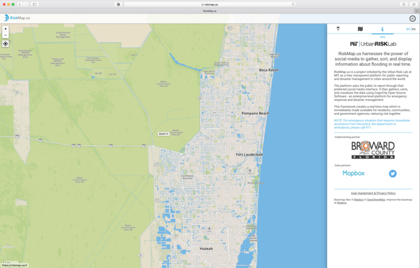Image resolution: width=420 pixels, height=268 pixels.
Task: Select the RiskMap.us browser tab
Action: click(x=210, y=11)
